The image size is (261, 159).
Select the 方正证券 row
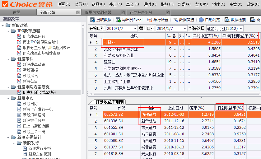pyautogui.click(x=174, y=134)
